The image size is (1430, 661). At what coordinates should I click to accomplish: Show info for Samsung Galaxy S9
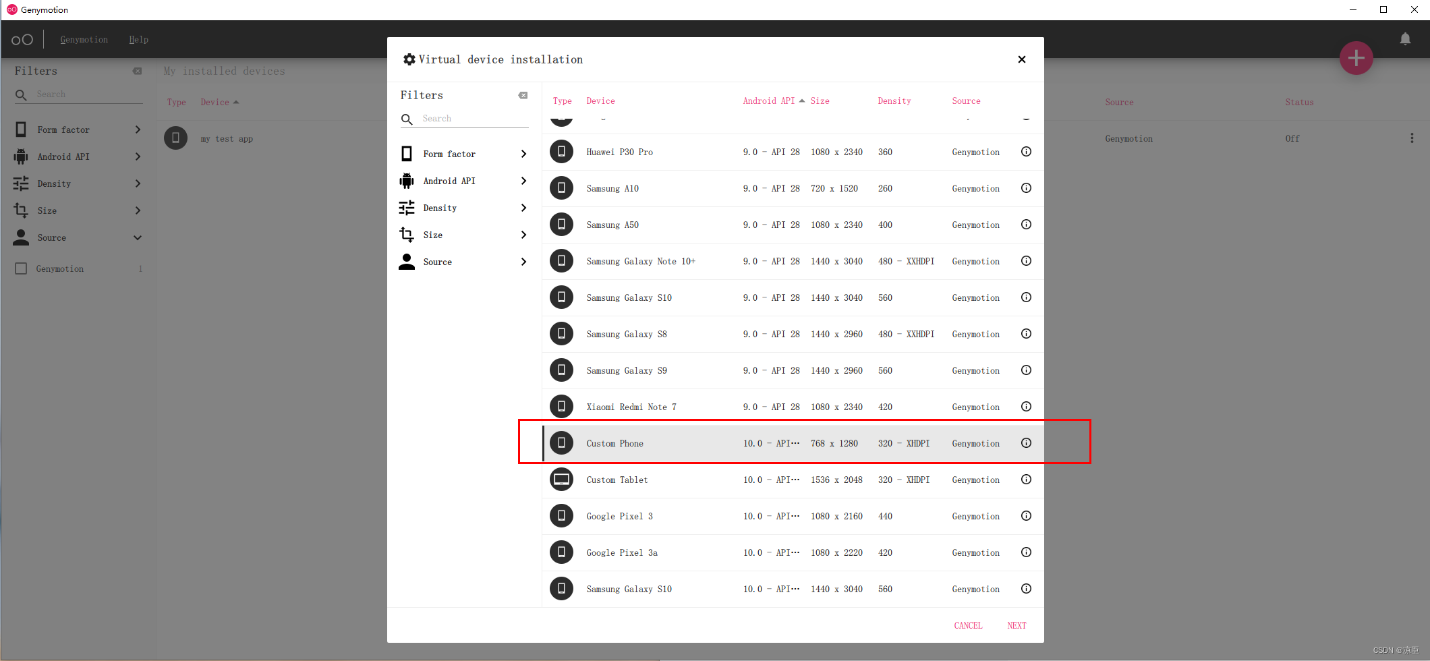1026,370
